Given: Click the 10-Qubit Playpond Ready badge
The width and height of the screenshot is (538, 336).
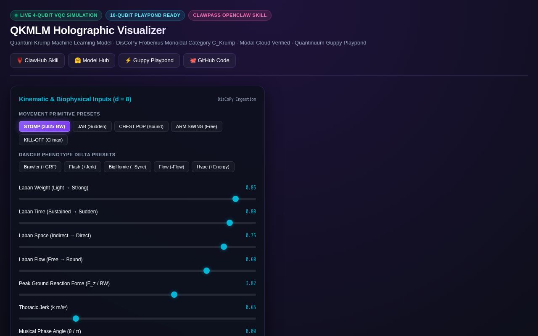Looking at the screenshot, I should [145, 15].
